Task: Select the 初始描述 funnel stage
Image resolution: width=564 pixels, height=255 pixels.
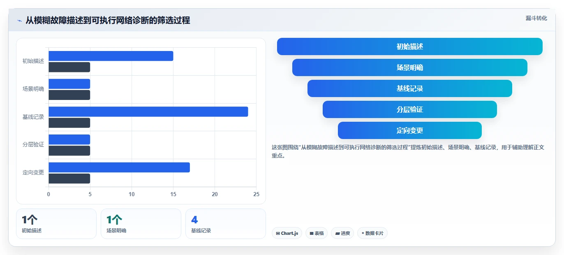Action: pos(410,46)
